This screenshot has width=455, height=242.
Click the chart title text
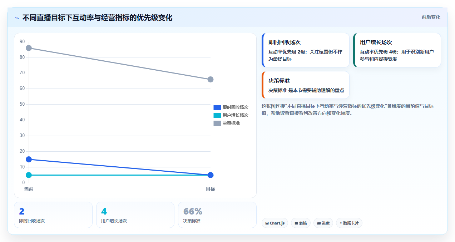[x=97, y=18]
